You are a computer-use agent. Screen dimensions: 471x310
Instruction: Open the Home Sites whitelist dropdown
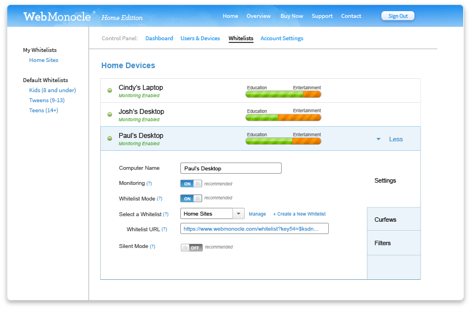[239, 213]
